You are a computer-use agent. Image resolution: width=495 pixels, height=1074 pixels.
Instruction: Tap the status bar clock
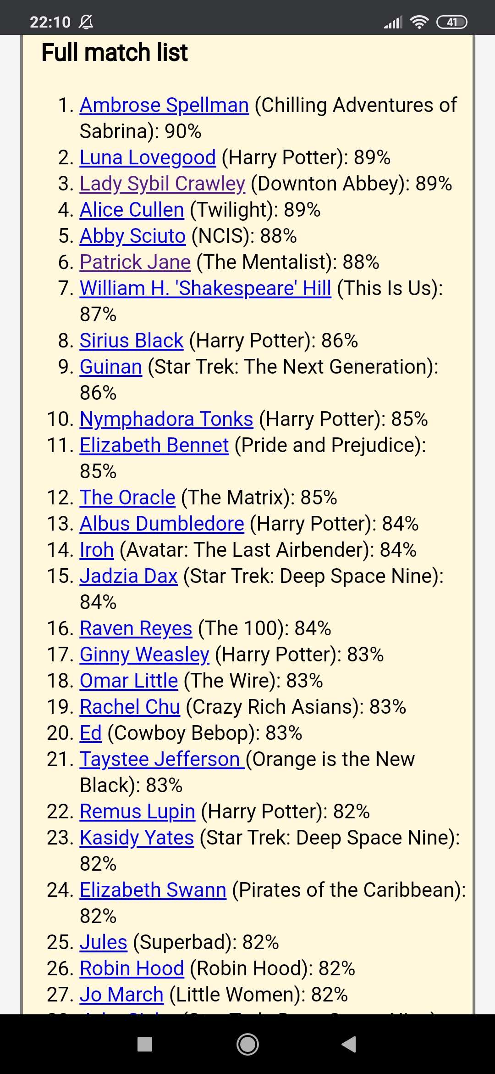50,22
